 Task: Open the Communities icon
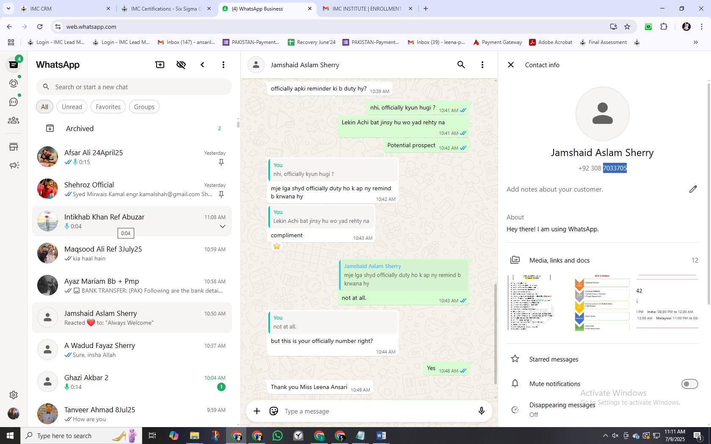point(14,121)
